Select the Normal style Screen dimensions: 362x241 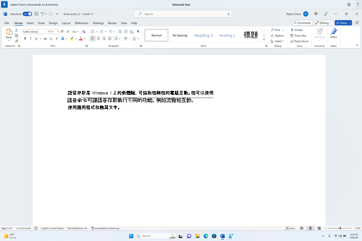(156, 35)
